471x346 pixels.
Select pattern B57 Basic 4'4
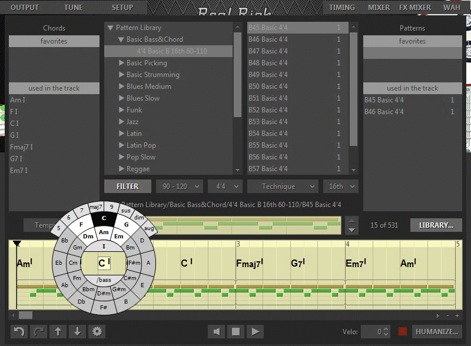[298, 168]
